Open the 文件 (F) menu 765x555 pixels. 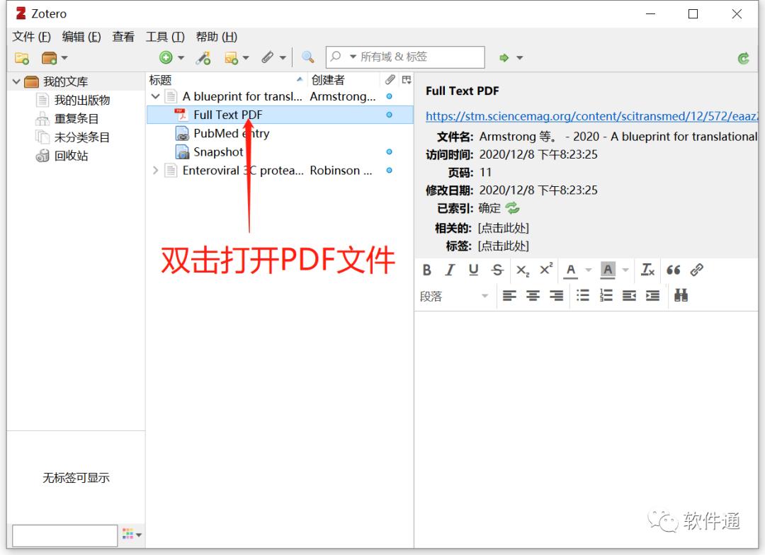tap(31, 37)
